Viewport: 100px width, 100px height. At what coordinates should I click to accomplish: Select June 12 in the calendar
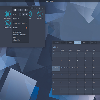80,69
